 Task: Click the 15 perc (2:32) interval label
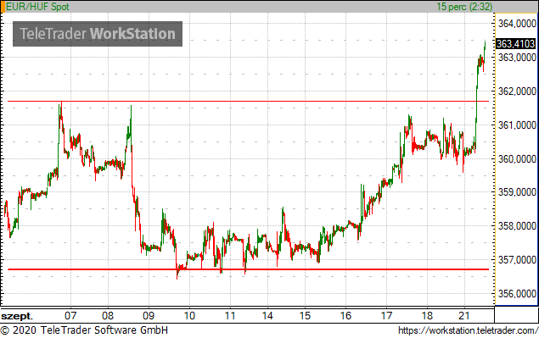point(464,7)
